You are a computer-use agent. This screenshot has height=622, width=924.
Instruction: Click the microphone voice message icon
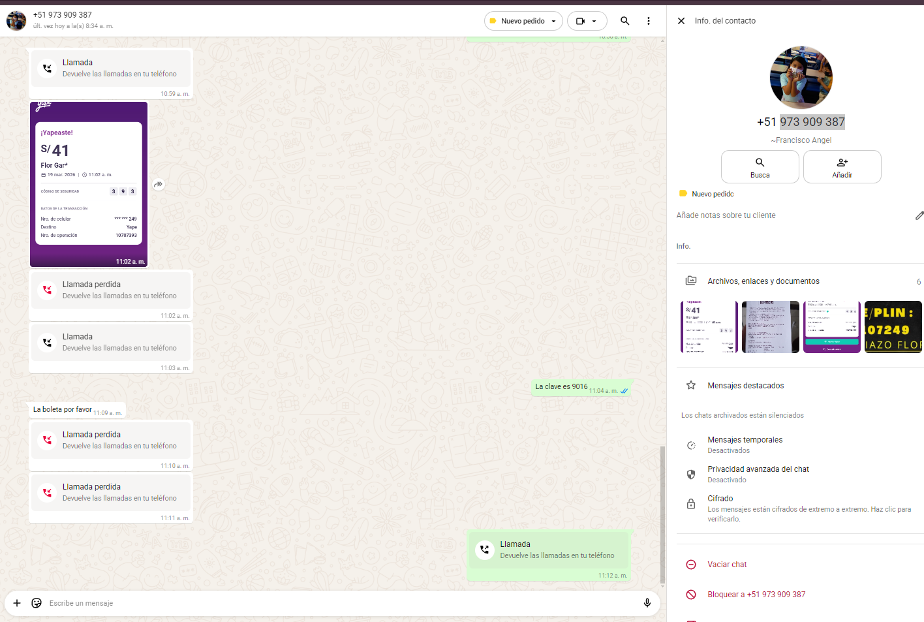tap(647, 603)
